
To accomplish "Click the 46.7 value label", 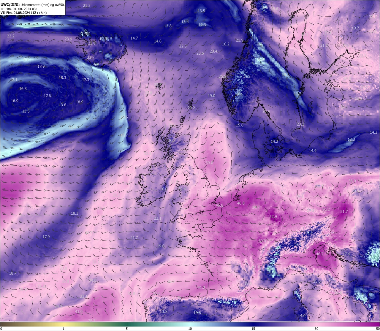I will [x=319, y=254].
